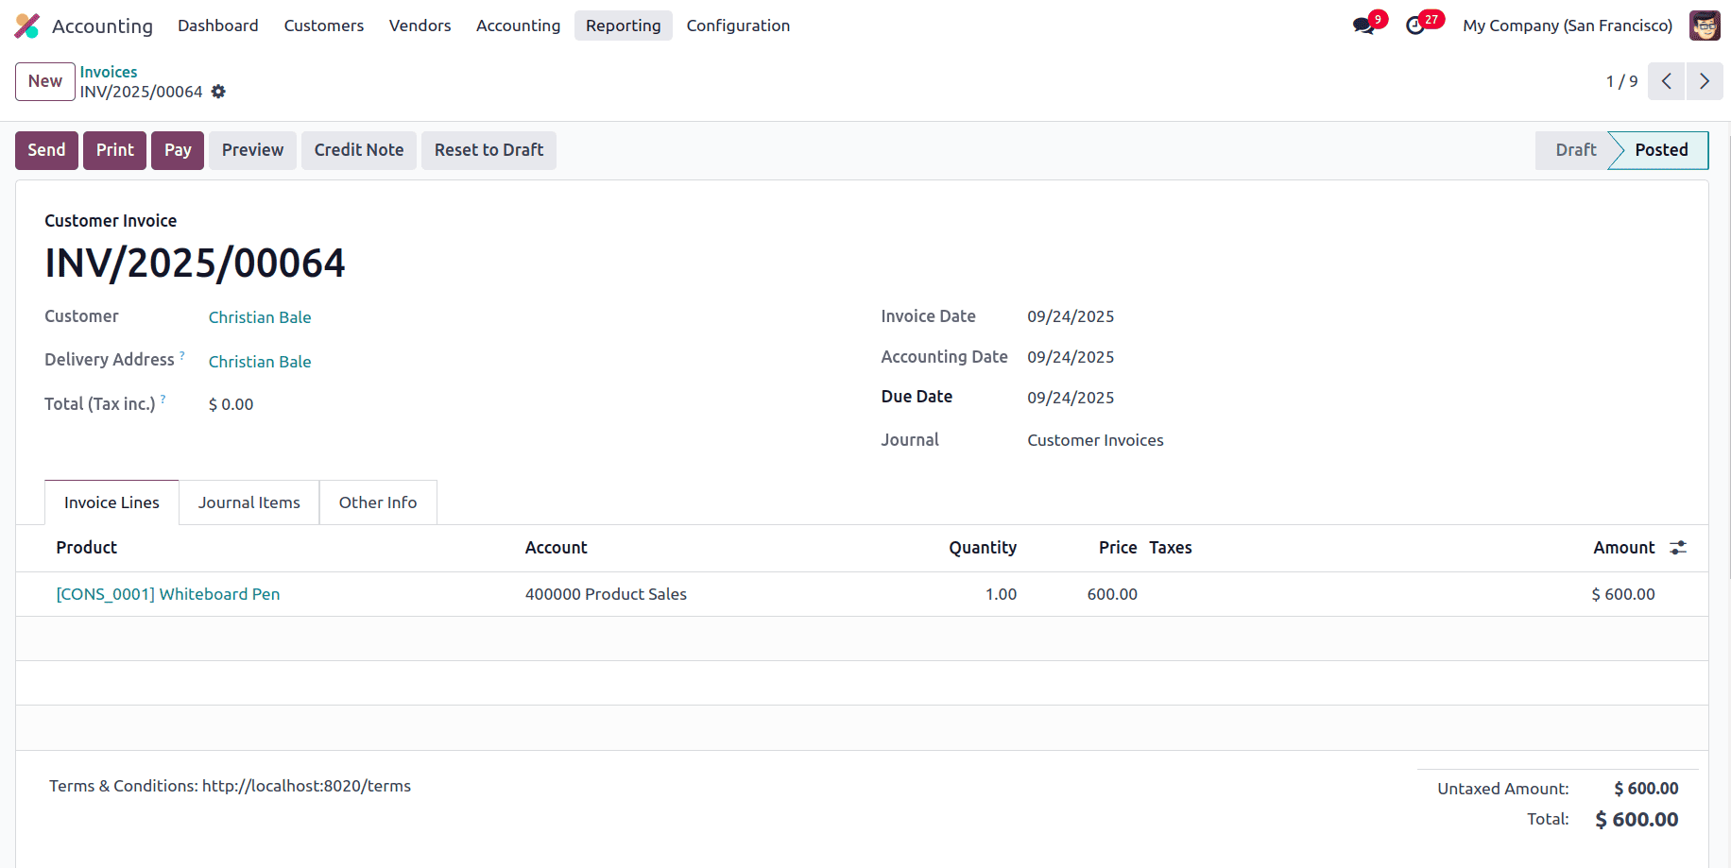Switch company via My Company (San Francisco)

coord(1568,26)
